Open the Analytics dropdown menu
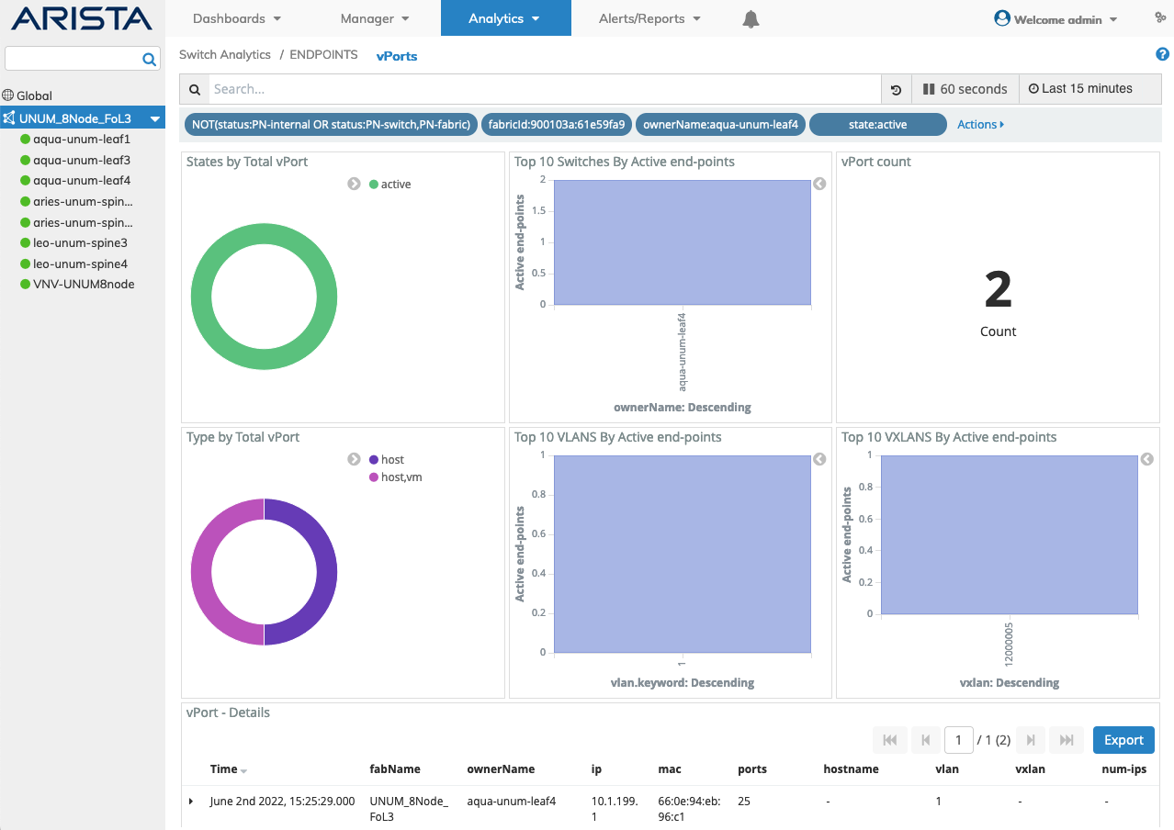 point(505,18)
